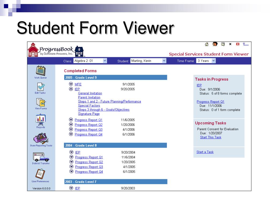Open the View Forms icon

point(41,102)
